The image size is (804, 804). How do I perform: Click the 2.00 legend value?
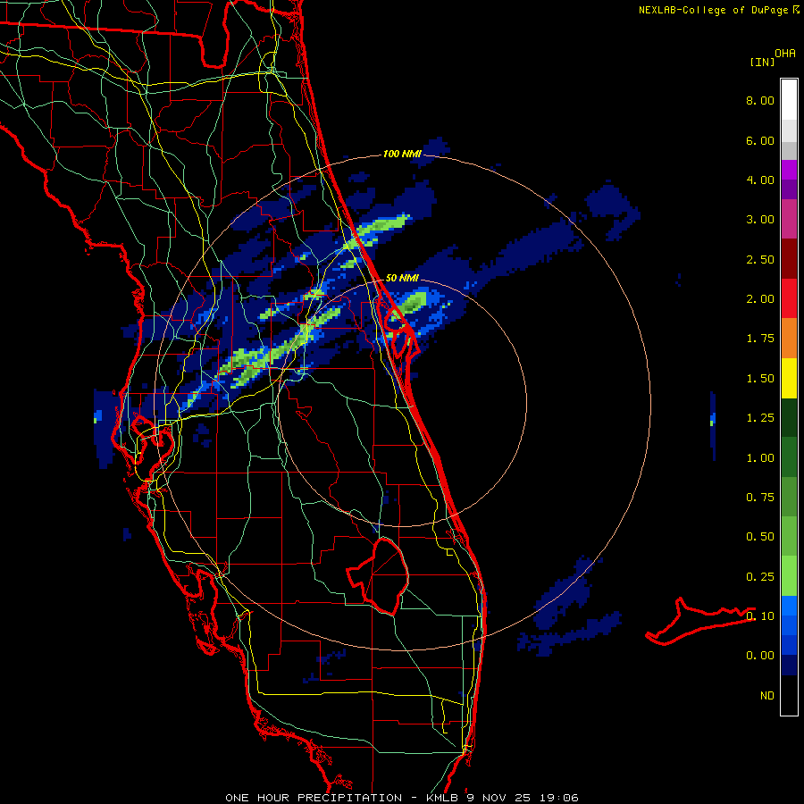(x=760, y=299)
